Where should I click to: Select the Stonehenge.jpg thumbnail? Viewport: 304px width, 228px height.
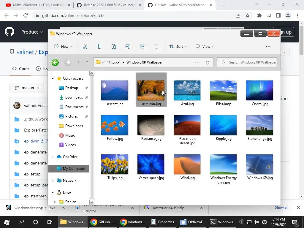tap(259, 125)
